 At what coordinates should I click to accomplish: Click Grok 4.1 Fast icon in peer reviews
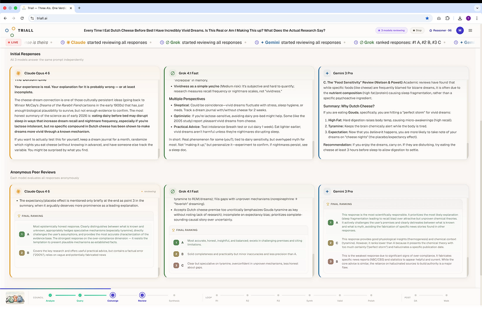click(173, 191)
